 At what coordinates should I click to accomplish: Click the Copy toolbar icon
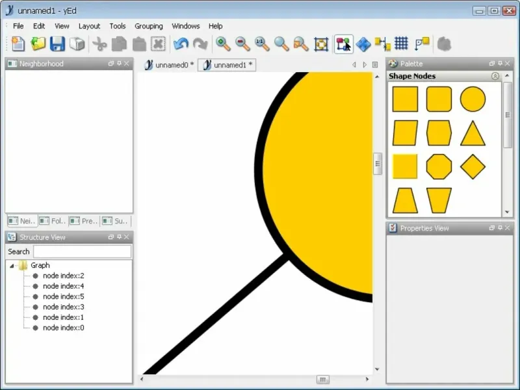click(119, 44)
